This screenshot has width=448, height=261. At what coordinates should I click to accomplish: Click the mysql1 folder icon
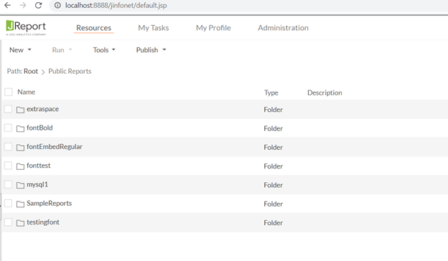(x=20, y=185)
